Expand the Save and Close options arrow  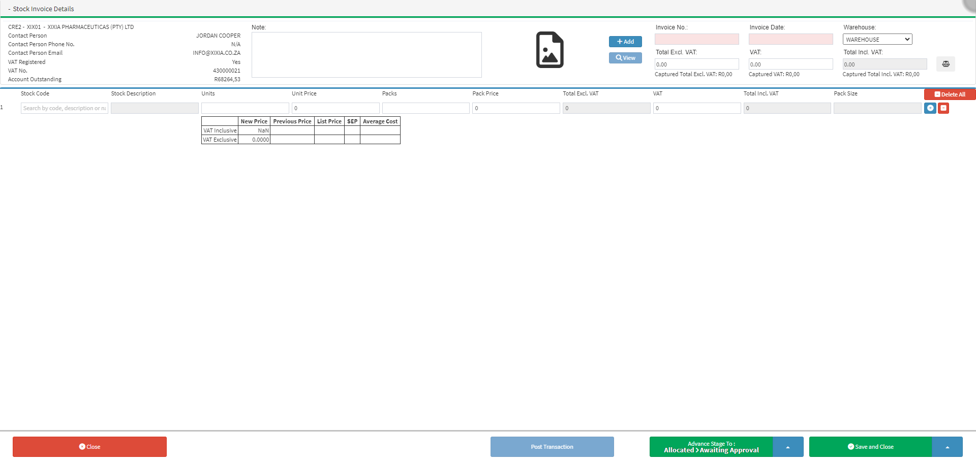948,447
